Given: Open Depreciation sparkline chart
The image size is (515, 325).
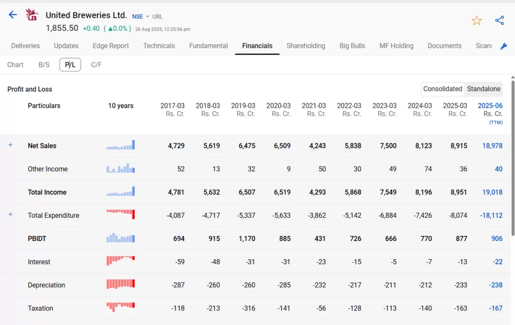Looking at the screenshot, I should tap(121, 284).
